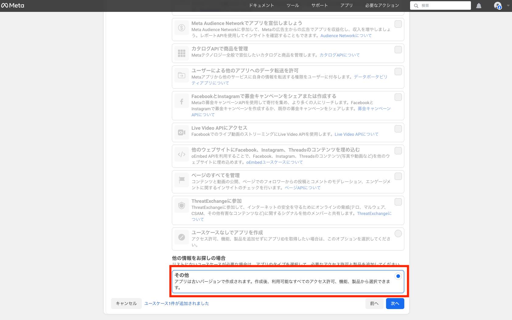This screenshot has height=320, width=512.
Task: Select the data transfer arrow icon
Action: [182, 76]
